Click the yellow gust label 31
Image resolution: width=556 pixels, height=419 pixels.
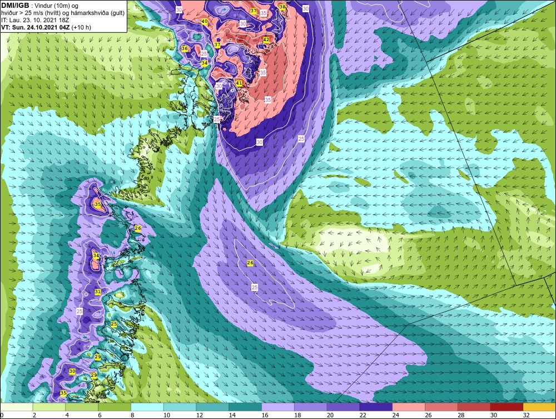tap(98, 292)
